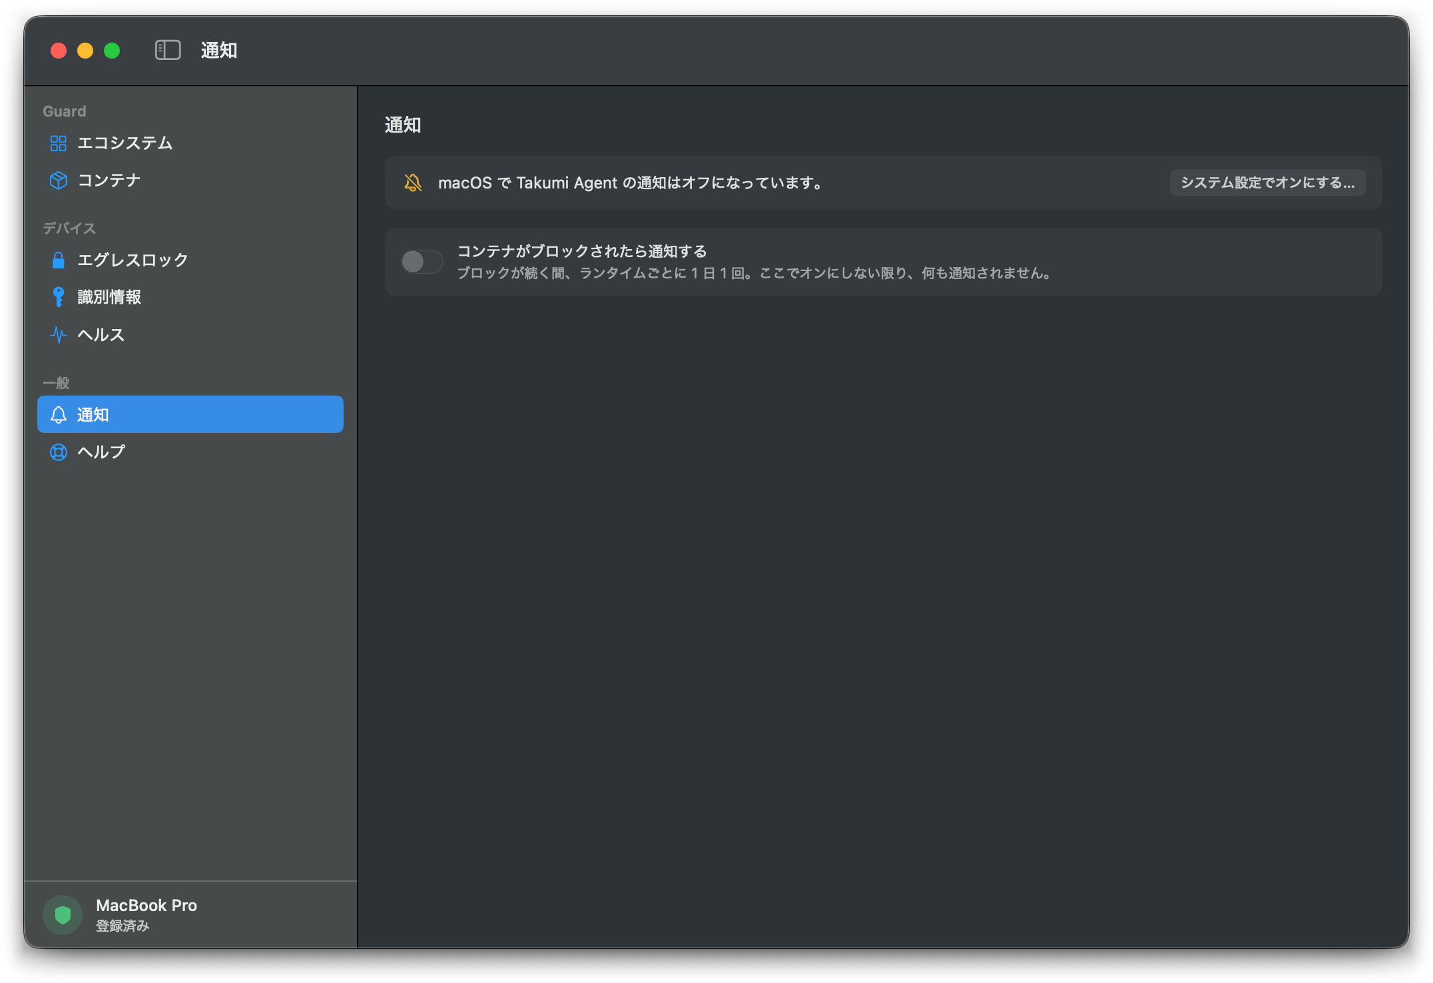Screen dimensions: 1433x983
Task: Click the エコシステム grid icon
Action: point(59,143)
